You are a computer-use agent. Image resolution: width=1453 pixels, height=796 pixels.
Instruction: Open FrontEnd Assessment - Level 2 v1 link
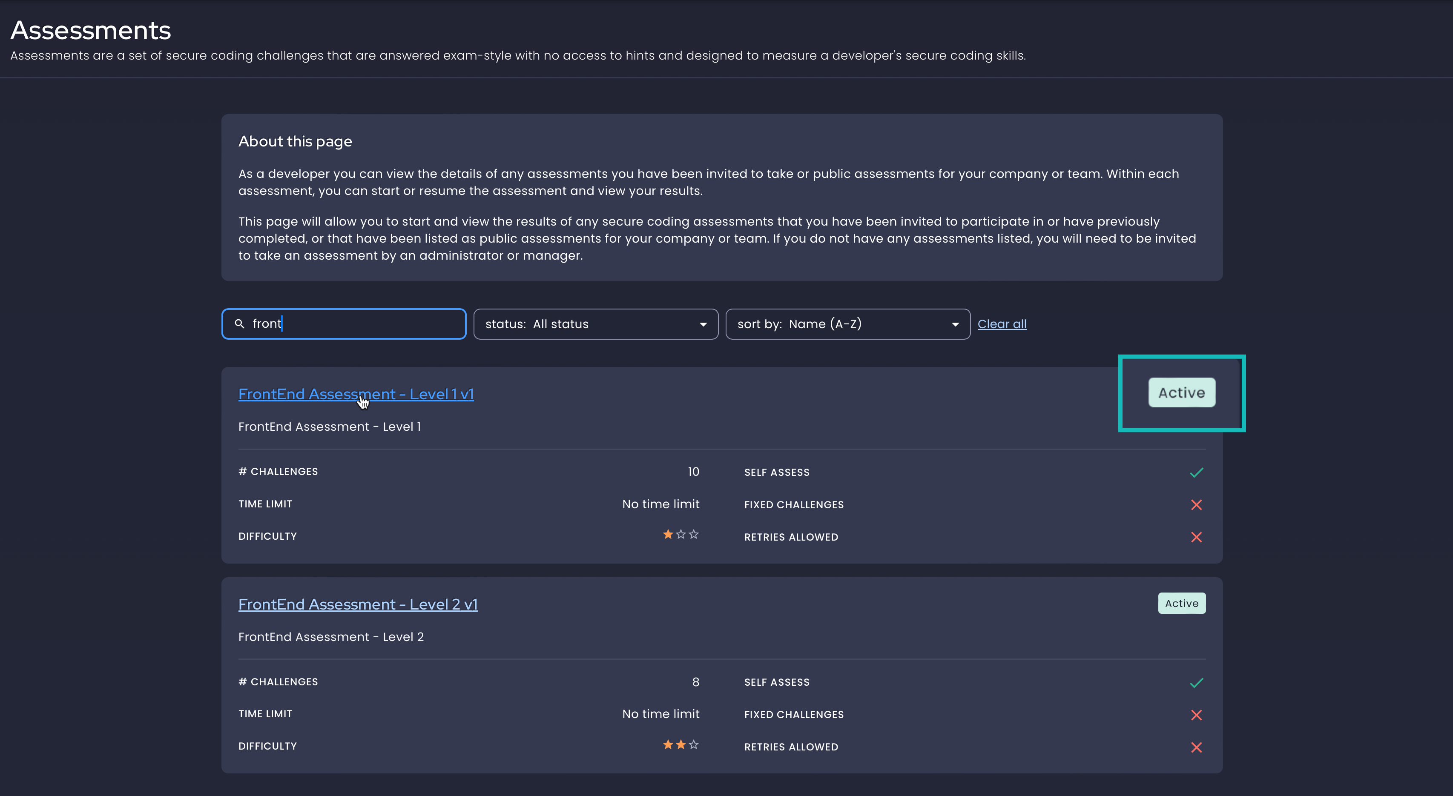pyautogui.click(x=358, y=604)
